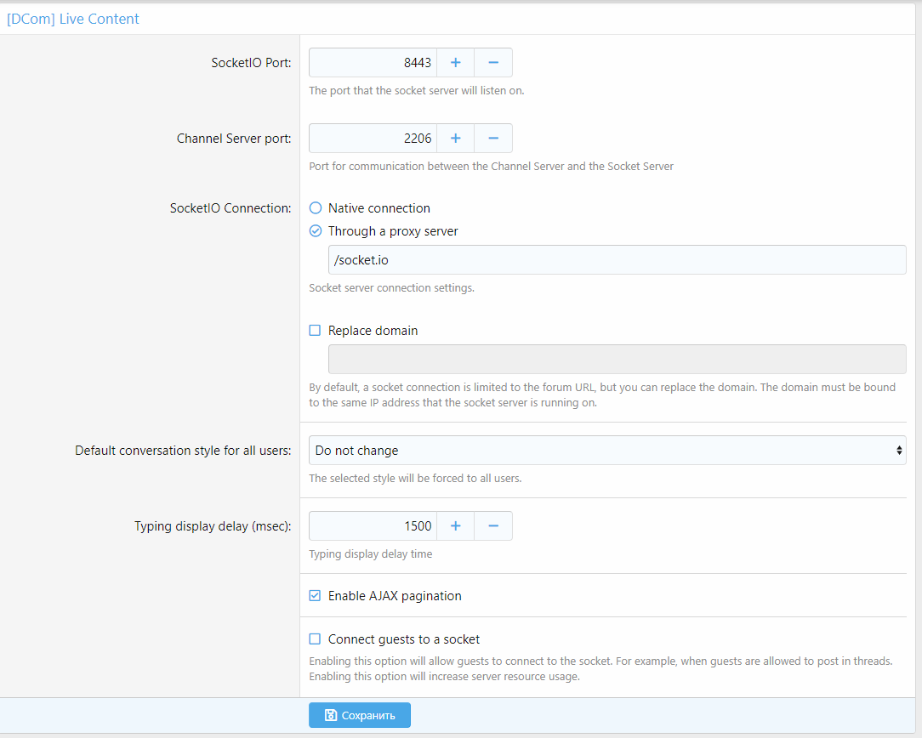Click the floppy disk icon on save button
The image size is (922, 738).
[331, 716]
